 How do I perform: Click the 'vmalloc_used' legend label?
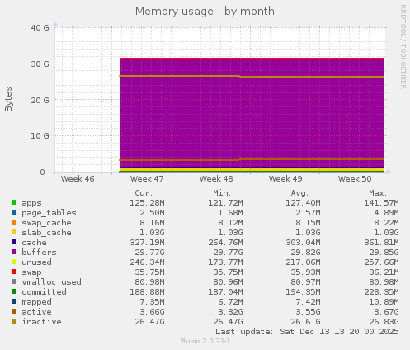click(x=51, y=282)
